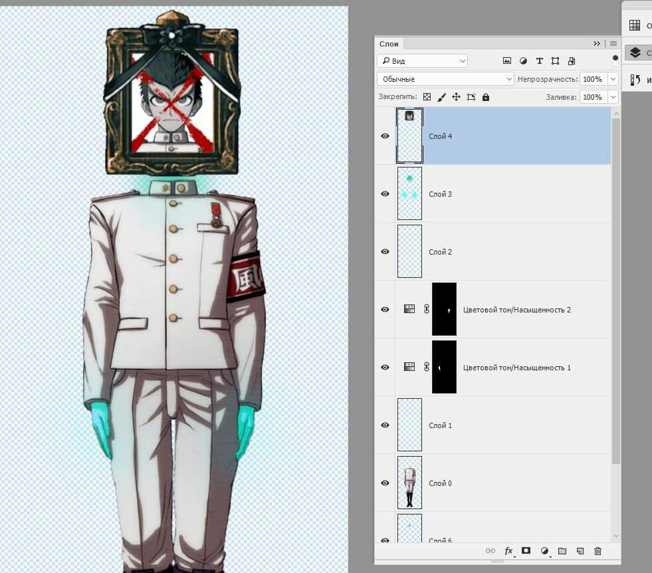Hide layer Слой 0
The image size is (652, 573).
(x=385, y=483)
